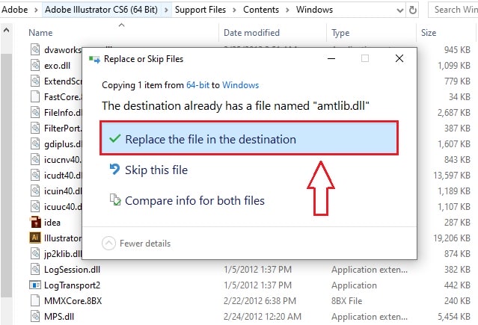Sort by Size column header
The image size is (478, 325).
pos(429,33)
